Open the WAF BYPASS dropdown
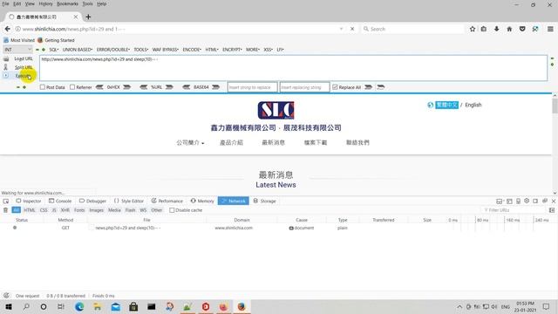The width and height of the screenshot is (558, 314). click(165, 50)
